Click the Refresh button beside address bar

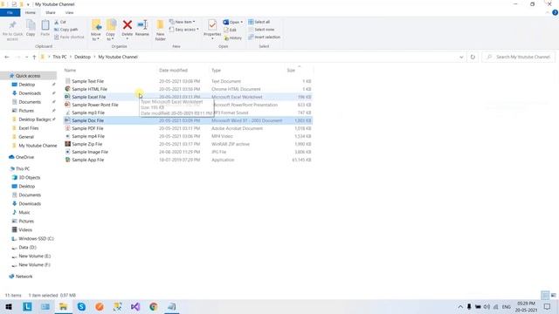[473, 57]
